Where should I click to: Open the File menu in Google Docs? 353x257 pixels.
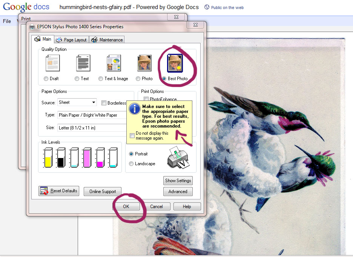[x=7, y=21]
